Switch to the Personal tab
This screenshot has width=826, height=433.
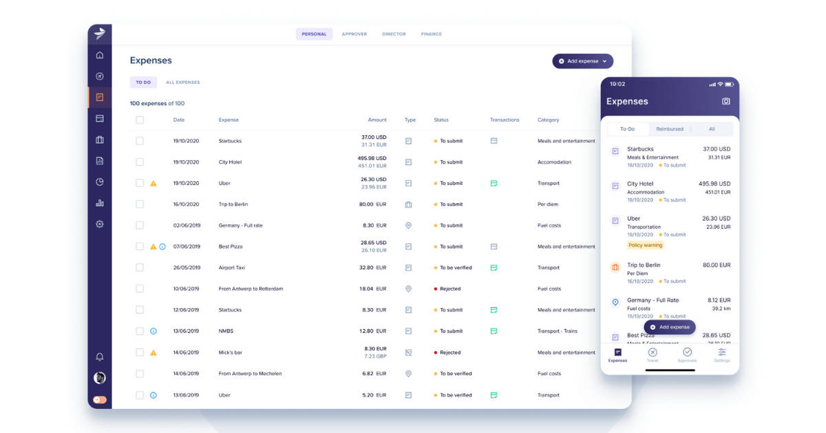point(314,34)
